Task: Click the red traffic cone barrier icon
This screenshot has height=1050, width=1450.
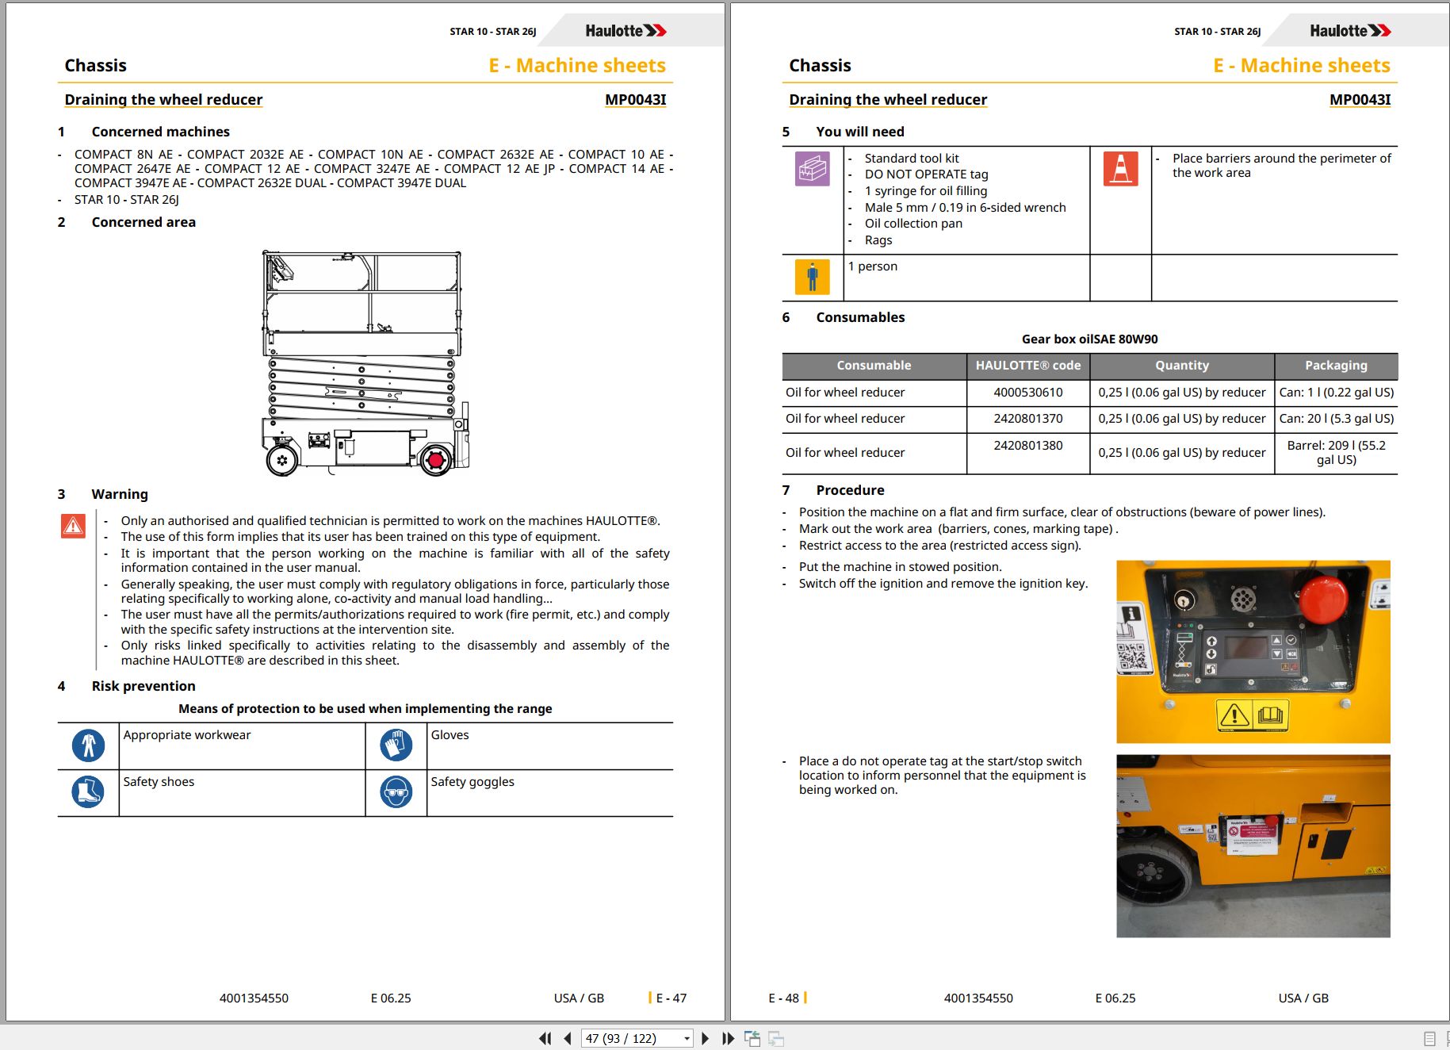Action: click(1120, 168)
